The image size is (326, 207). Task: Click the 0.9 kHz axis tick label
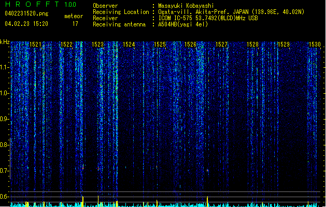coord(5,119)
